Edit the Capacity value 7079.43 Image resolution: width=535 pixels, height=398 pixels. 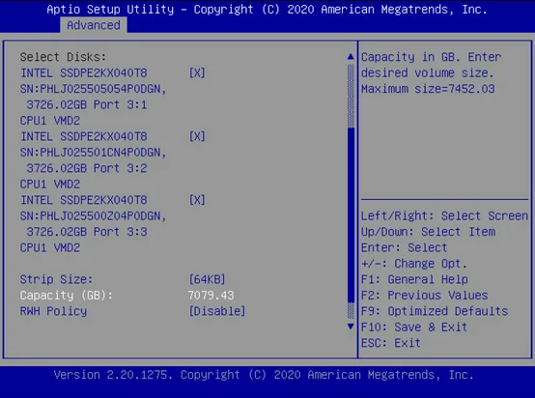pos(211,296)
